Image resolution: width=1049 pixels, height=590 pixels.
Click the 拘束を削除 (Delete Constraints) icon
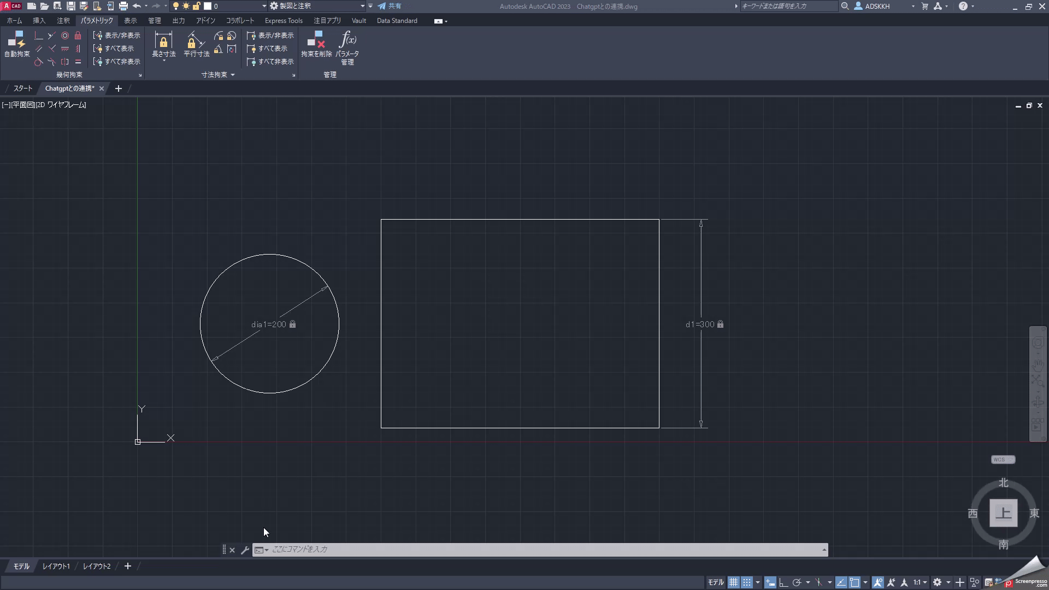coord(316,44)
